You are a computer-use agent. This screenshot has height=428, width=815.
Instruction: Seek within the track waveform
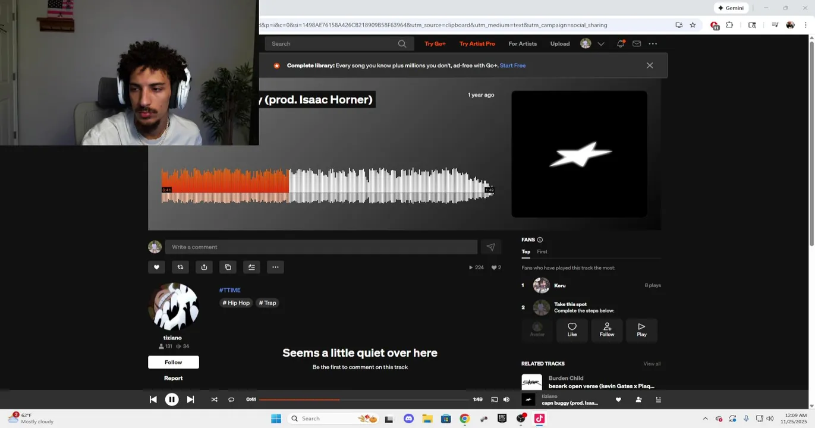pos(328,186)
